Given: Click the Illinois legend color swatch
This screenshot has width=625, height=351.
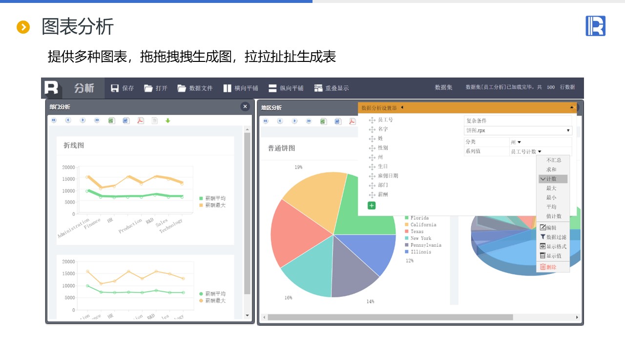Looking at the screenshot, I should pos(407,252).
